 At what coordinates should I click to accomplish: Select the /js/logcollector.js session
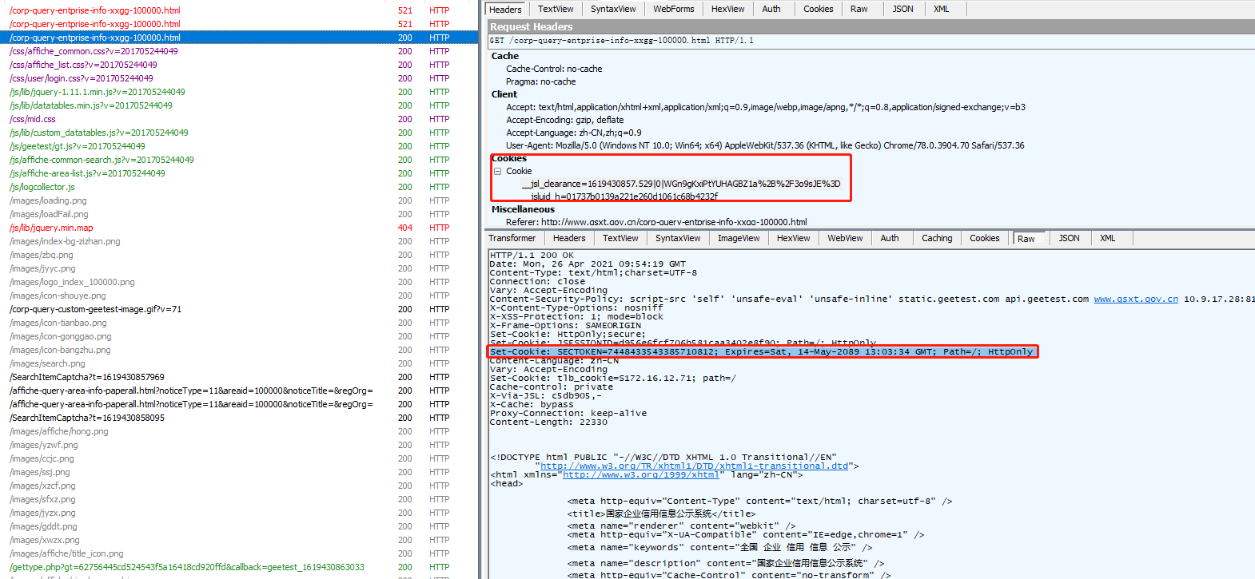pyautogui.click(x=239, y=187)
